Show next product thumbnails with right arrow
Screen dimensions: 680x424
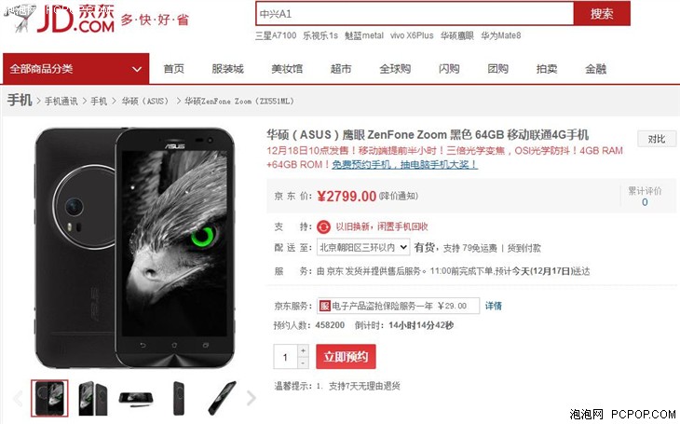tap(252, 398)
